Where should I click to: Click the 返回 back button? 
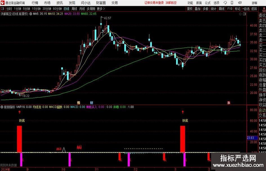click(x=254, y=9)
